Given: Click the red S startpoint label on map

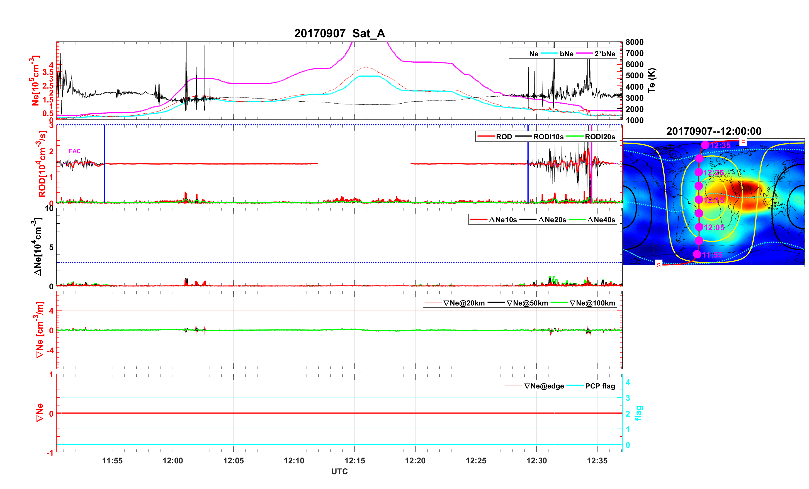Looking at the screenshot, I should pyautogui.click(x=659, y=265).
